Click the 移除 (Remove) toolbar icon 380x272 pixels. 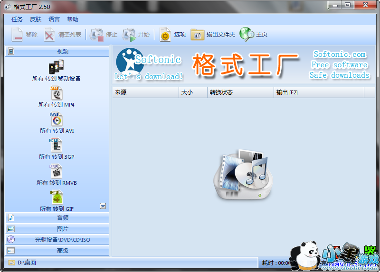[x=17, y=35]
